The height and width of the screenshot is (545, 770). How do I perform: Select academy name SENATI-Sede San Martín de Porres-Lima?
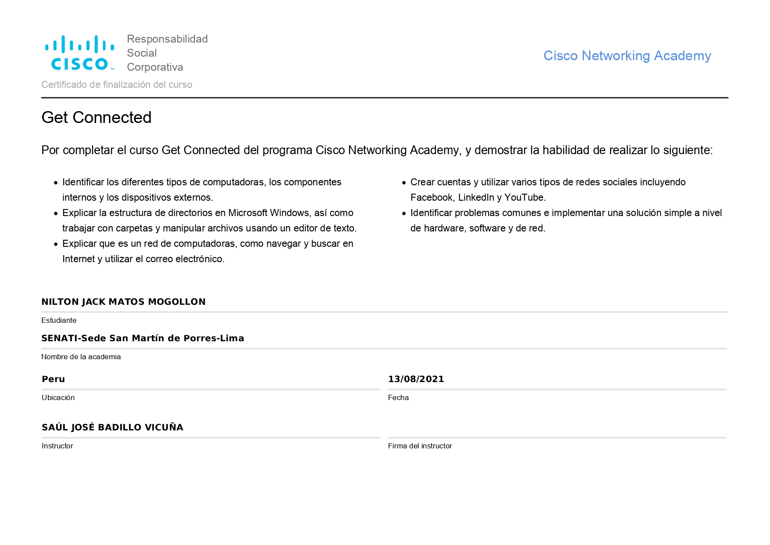[x=143, y=338]
